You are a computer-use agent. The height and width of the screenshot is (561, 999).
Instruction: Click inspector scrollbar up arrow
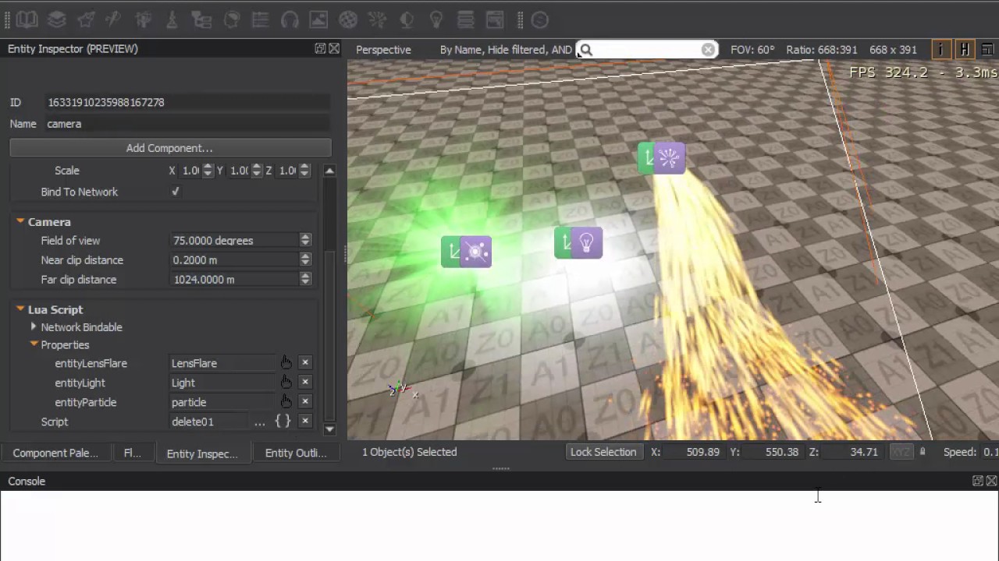click(329, 171)
